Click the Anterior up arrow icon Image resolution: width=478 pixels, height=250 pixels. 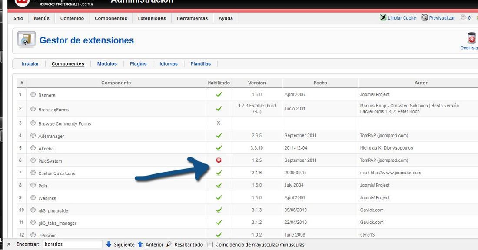coord(140,244)
